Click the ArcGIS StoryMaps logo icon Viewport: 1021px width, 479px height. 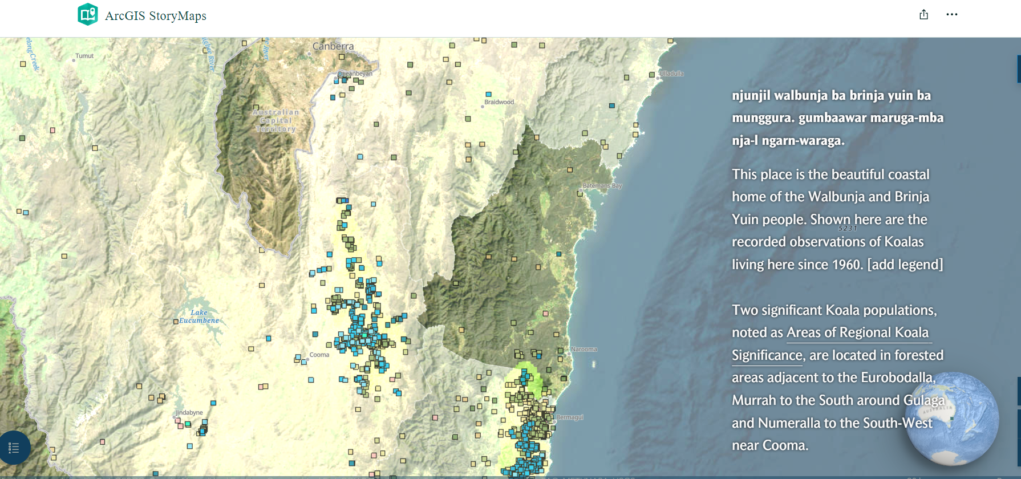(x=88, y=15)
